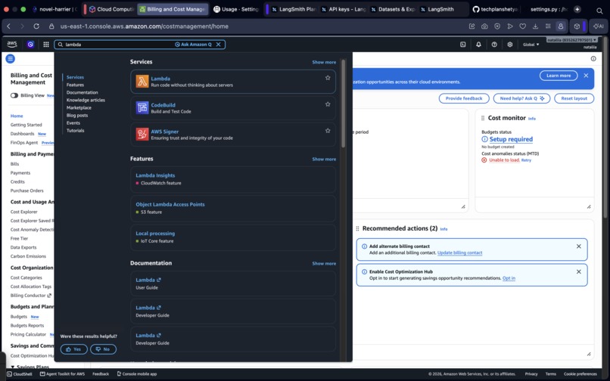Click Need help? Ask Q button

521,98
